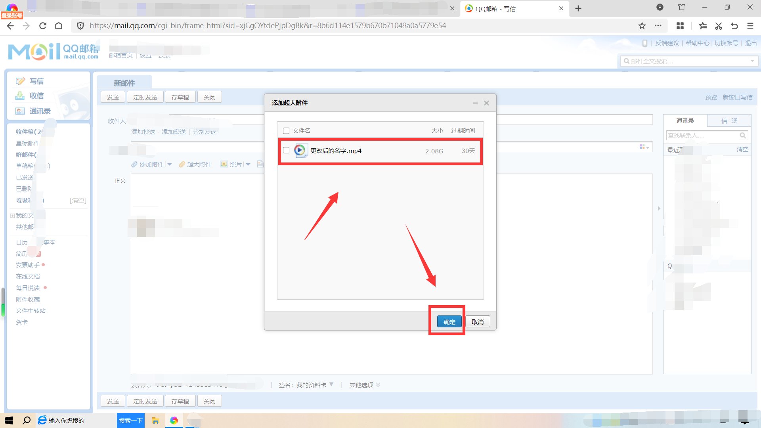The height and width of the screenshot is (428, 761).
Task: Open Windows Start menu button
Action: tap(9, 420)
